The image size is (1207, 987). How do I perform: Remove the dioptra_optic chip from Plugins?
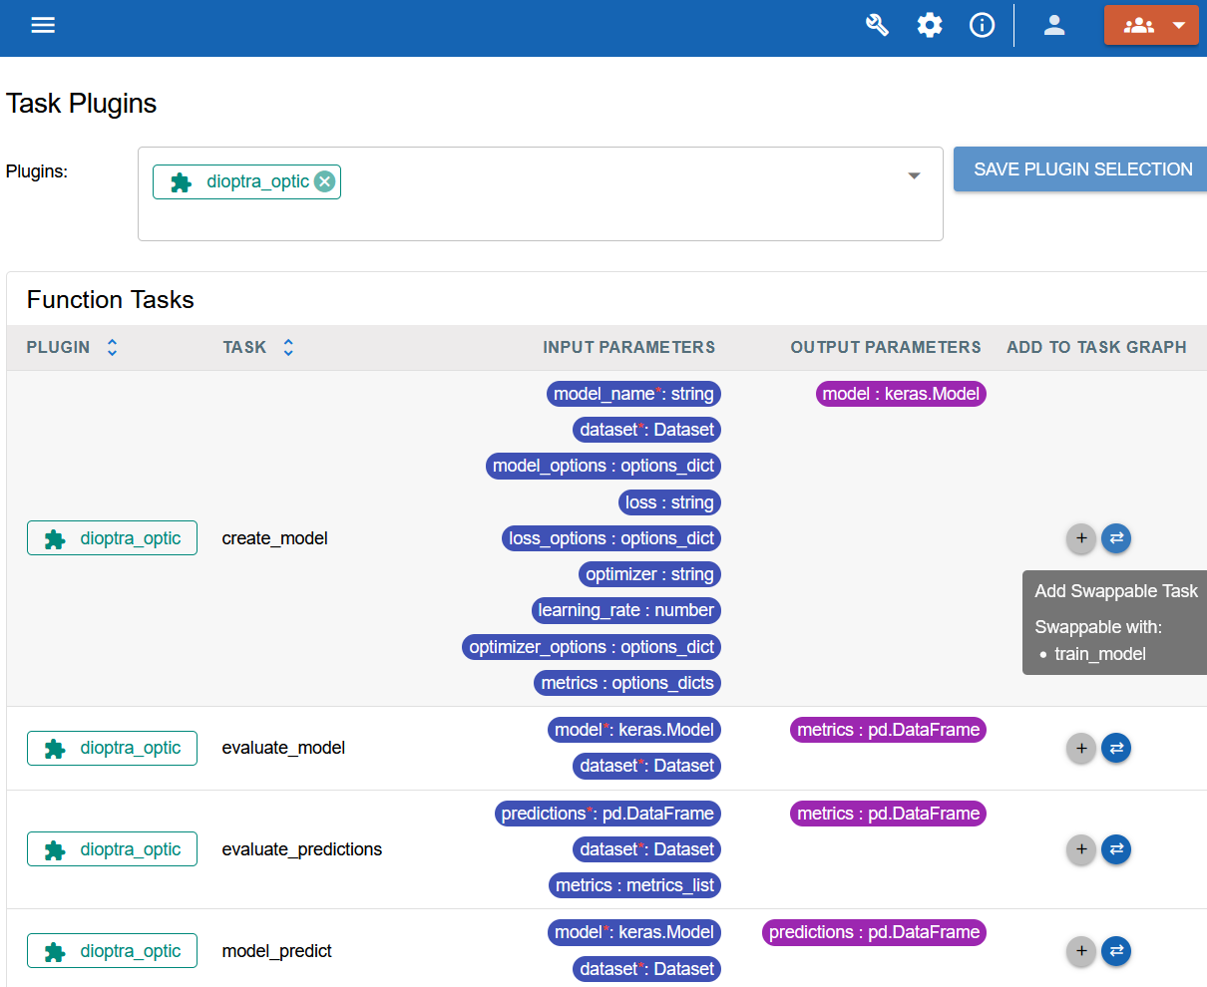[x=324, y=181]
